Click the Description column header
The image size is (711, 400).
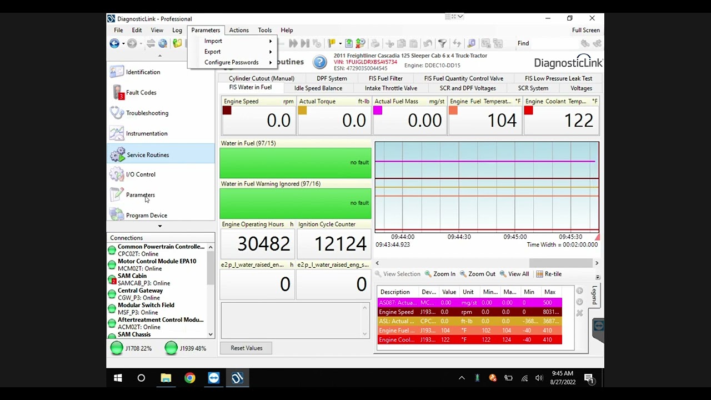tap(395, 292)
